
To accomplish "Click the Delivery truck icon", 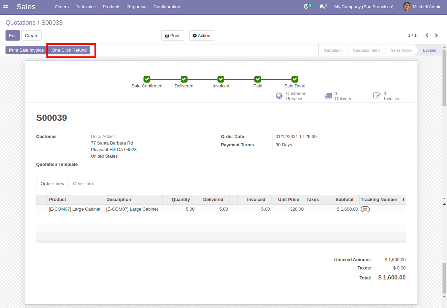I will [328, 96].
